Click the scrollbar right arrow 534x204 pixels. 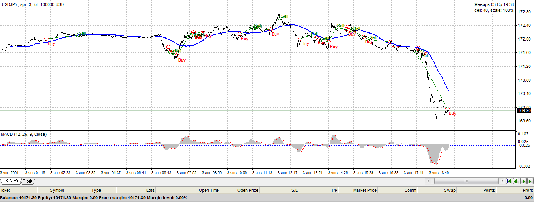(501, 181)
